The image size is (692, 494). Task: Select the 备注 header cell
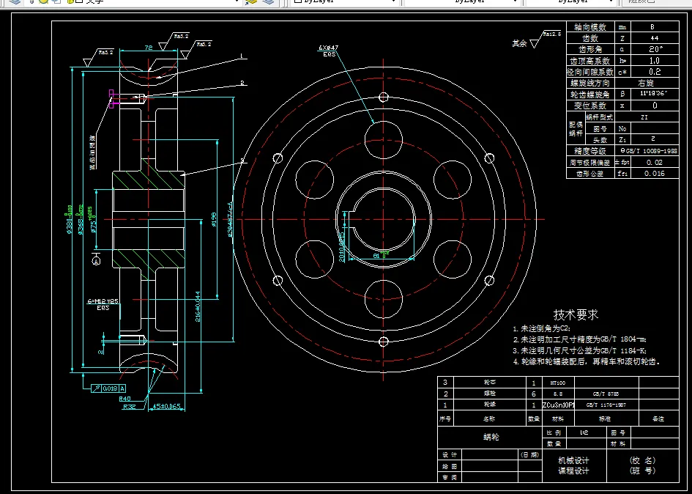point(658,419)
